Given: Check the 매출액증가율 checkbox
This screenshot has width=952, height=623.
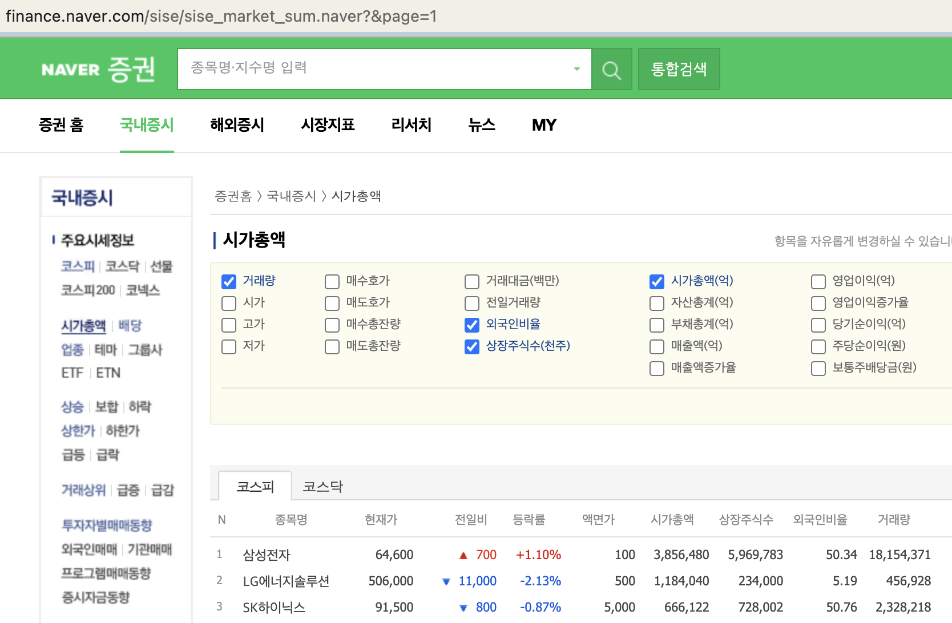Looking at the screenshot, I should point(657,368).
